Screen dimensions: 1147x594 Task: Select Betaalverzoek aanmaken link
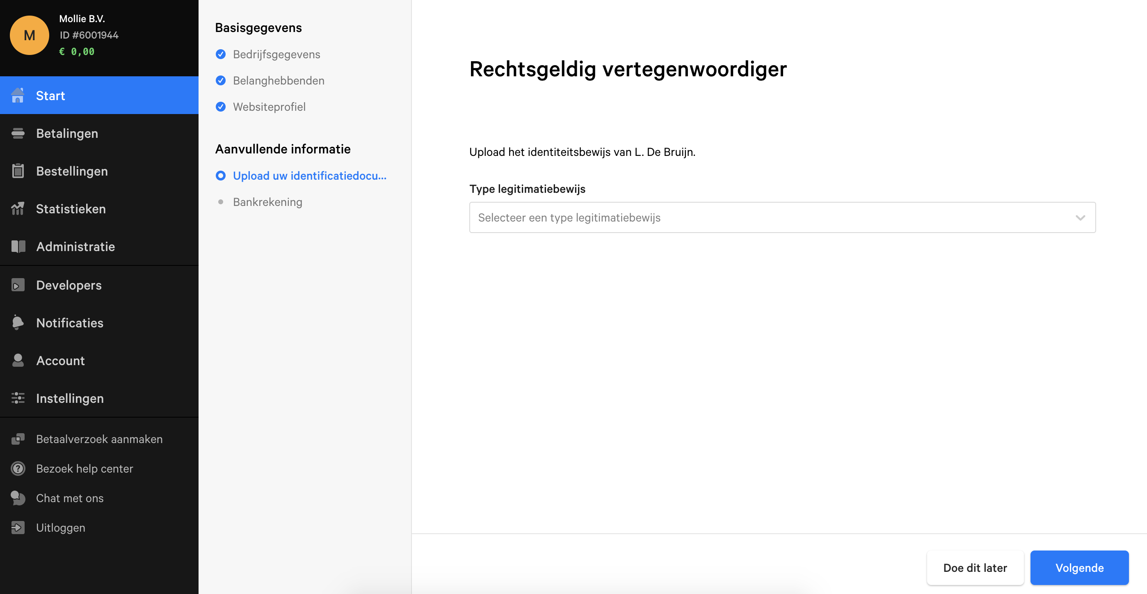pyautogui.click(x=99, y=439)
